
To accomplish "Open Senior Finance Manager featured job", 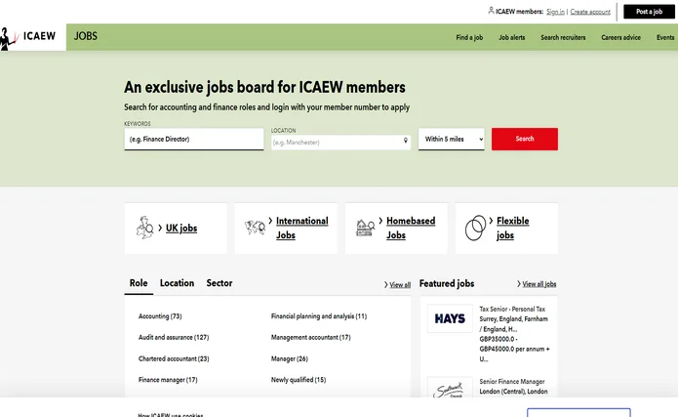I will tap(511, 382).
